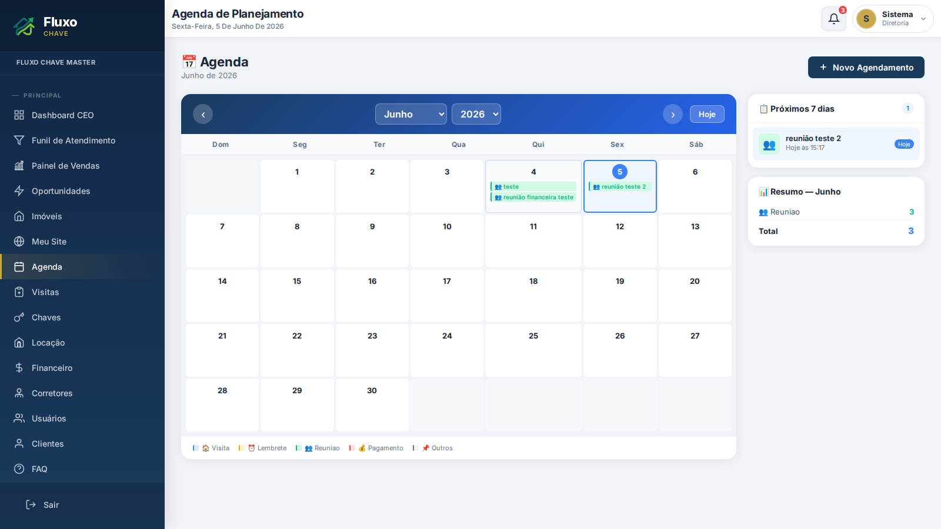Go to next month arrow
The width and height of the screenshot is (941, 529).
click(673, 114)
